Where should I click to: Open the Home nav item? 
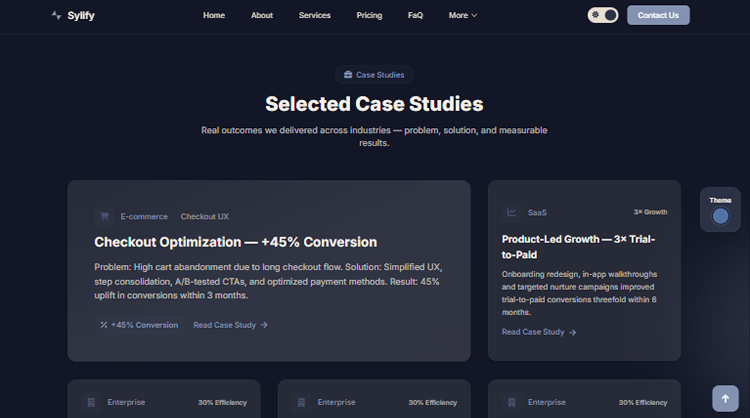point(214,15)
